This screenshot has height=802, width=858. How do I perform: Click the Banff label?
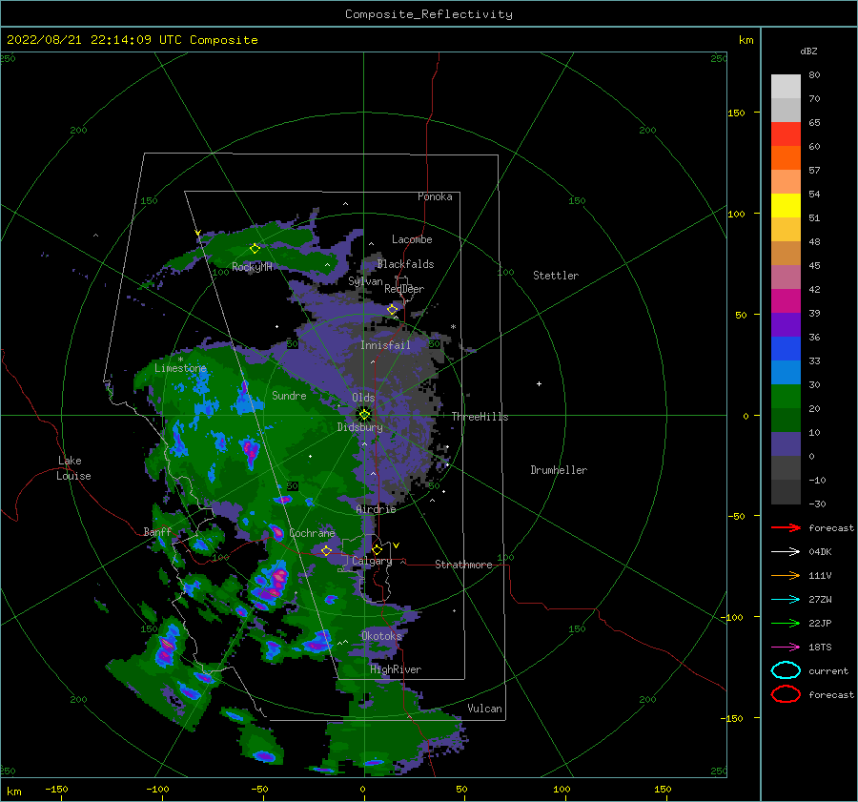pyautogui.click(x=157, y=531)
